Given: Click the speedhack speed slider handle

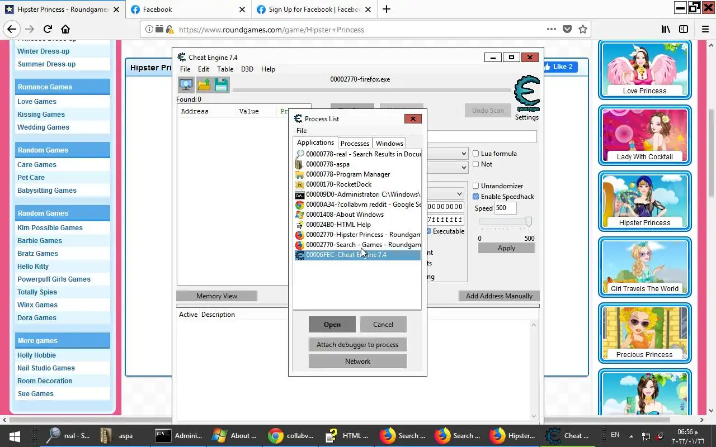Looking at the screenshot, I should click(x=529, y=222).
